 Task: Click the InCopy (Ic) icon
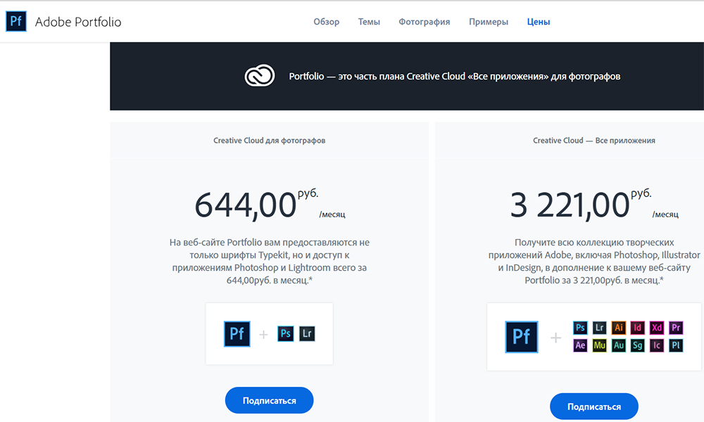pyautogui.click(x=657, y=345)
